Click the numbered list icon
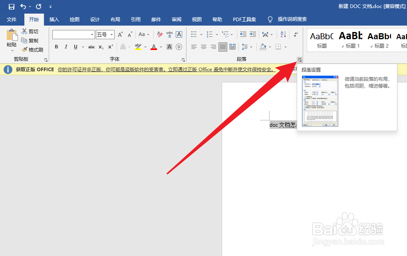The height and width of the screenshot is (256, 407). (209, 34)
